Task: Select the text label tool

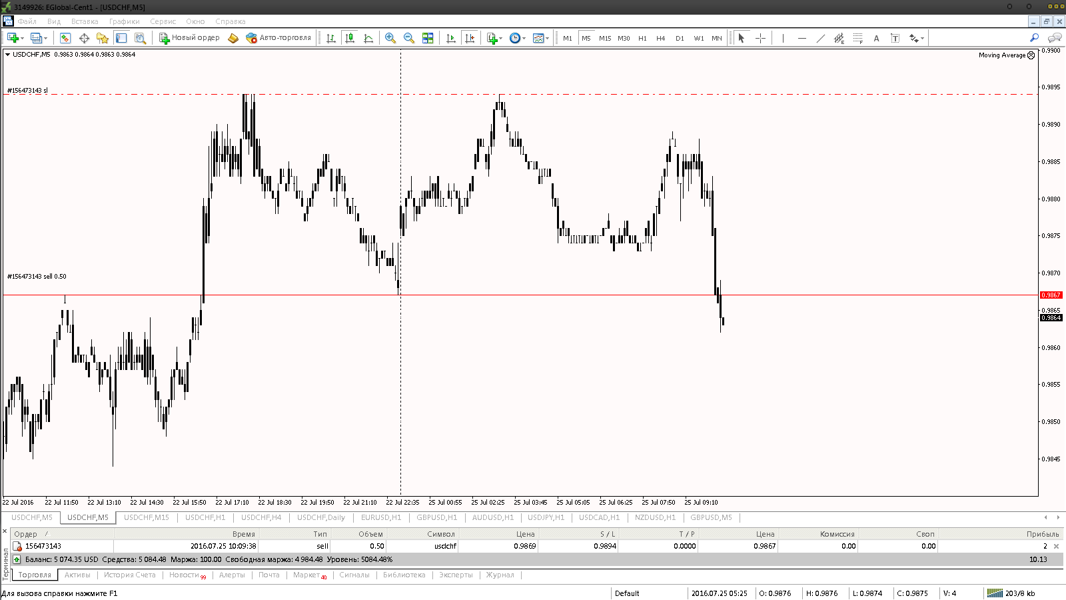Action: click(895, 38)
